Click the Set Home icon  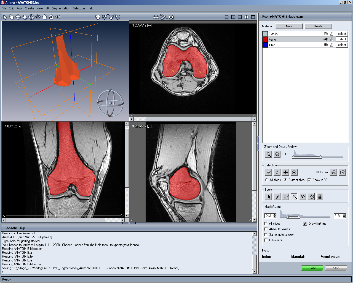coord(51,17)
